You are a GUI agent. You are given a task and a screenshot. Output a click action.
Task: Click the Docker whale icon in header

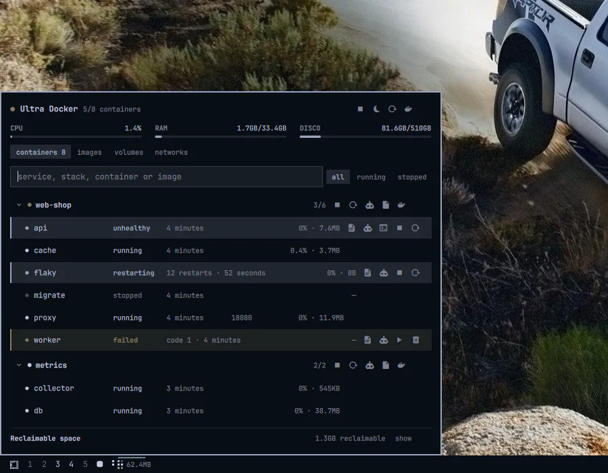tap(408, 109)
